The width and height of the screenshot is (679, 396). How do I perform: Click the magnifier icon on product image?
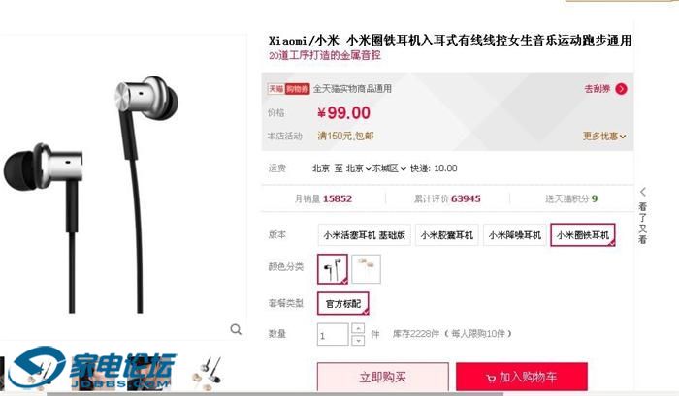click(236, 329)
